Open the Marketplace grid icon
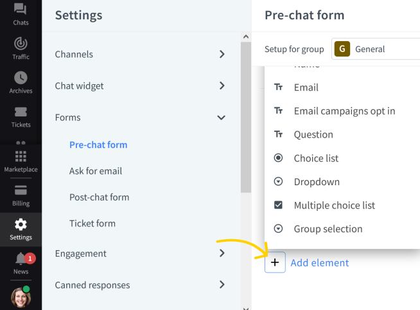The width and height of the screenshot is (420, 310). coord(21,156)
